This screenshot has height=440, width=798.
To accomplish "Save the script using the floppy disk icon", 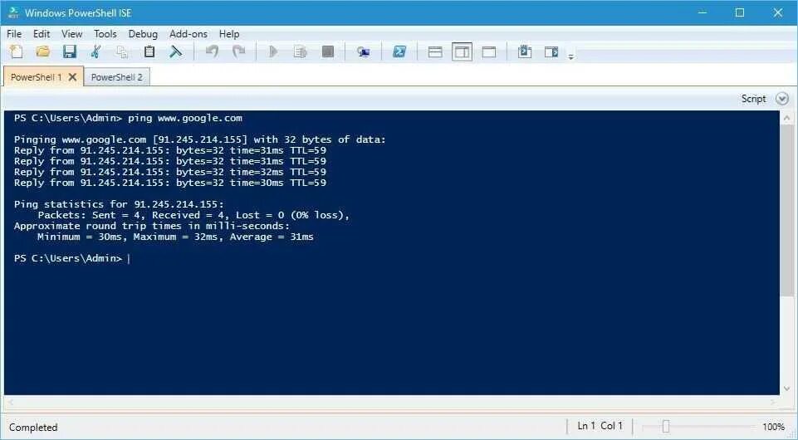I will click(x=69, y=51).
